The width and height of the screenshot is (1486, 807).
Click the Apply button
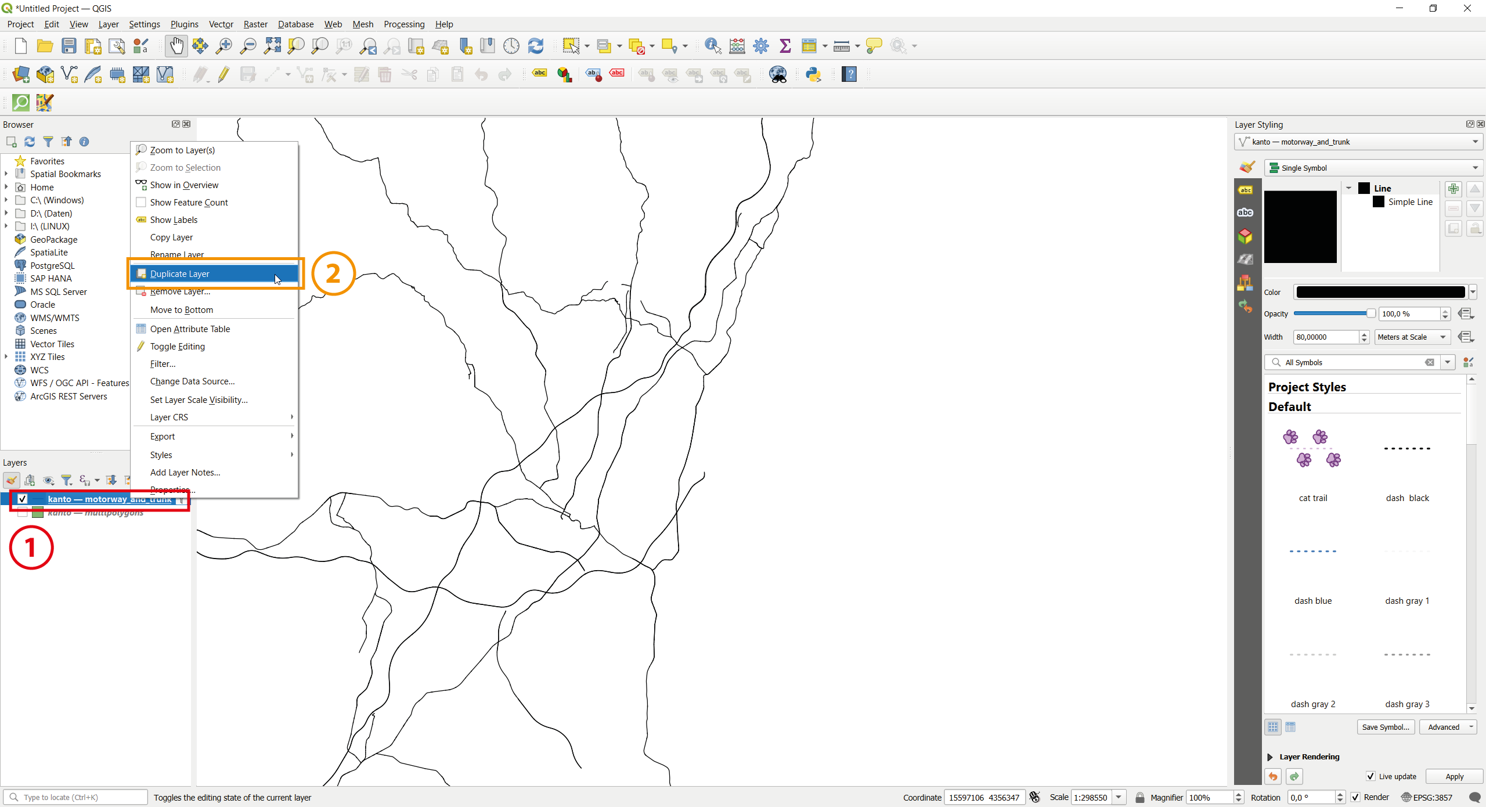[1454, 776]
